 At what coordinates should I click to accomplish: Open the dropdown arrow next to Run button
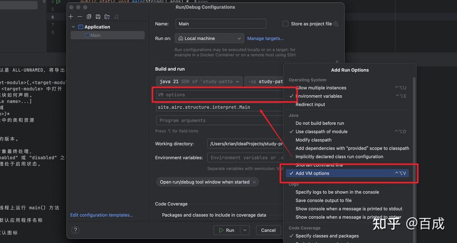pyautogui.click(x=245, y=230)
